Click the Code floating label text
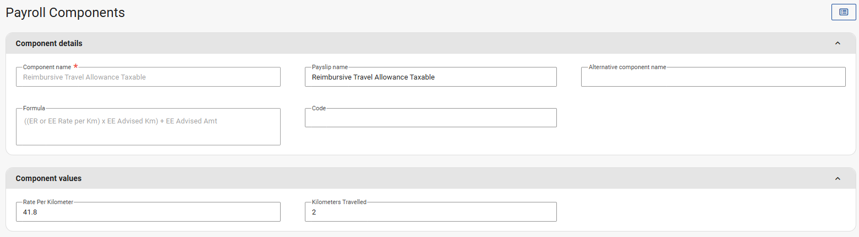 click(319, 108)
